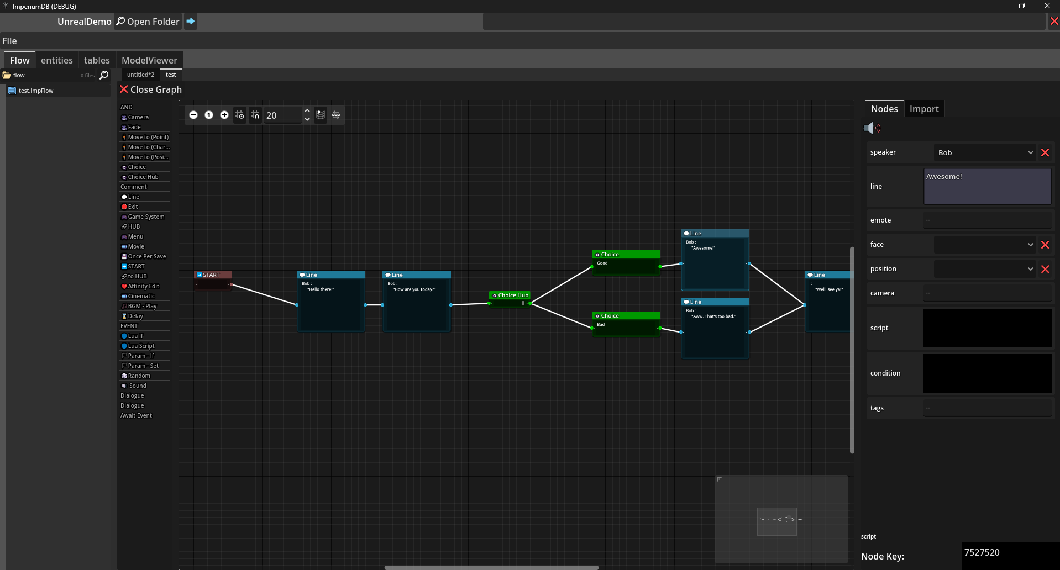Add a Move to (Point) node
The image size is (1060, 570).
coord(145,137)
